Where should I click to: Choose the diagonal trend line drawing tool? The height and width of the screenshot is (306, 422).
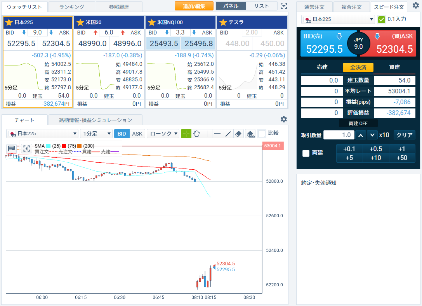click(x=228, y=134)
